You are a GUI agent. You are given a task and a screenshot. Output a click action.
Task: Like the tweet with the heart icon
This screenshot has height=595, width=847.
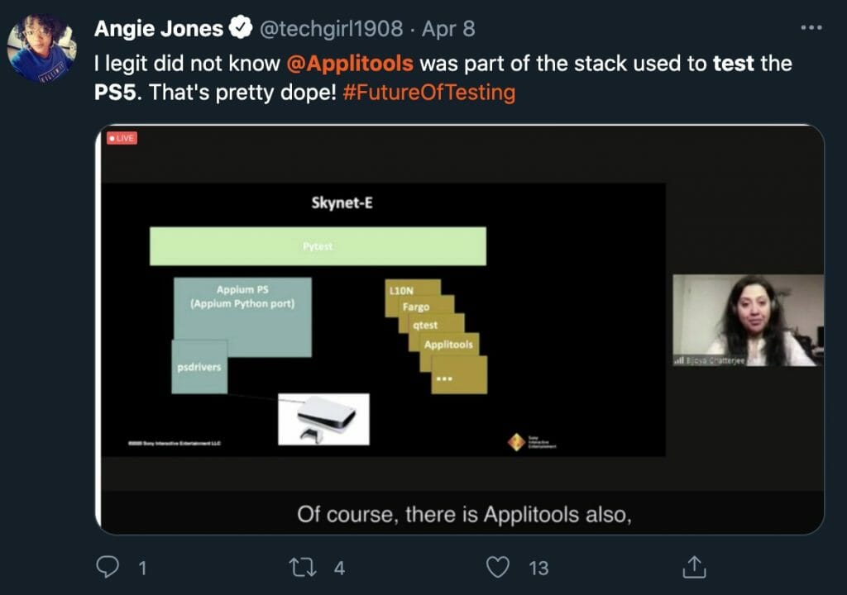point(497,567)
